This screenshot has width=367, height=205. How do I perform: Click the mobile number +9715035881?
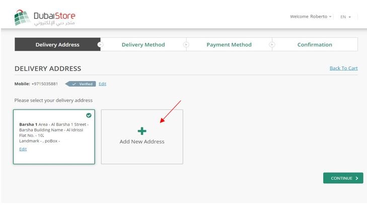[45, 84]
